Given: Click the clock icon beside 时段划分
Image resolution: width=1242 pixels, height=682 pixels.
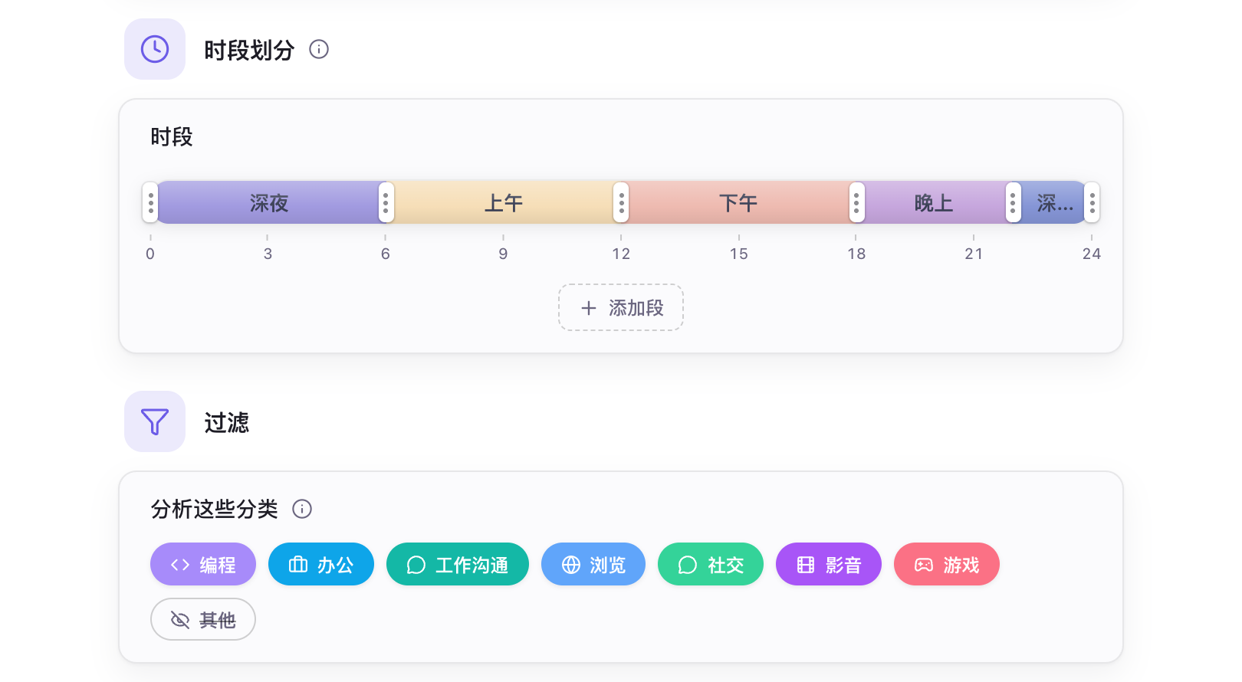Looking at the screenshot, I should coord(155,49).
